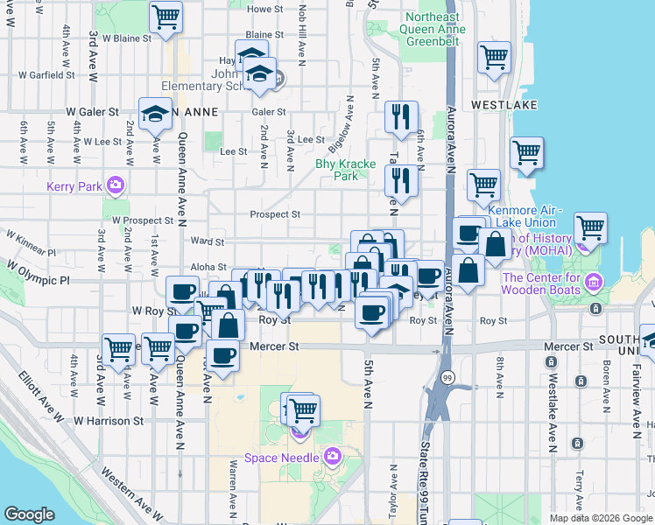Click the shopping bag marker east of Aurora Ave N
The height and width of the screenshot is (525, 655).
pos(468,270)
